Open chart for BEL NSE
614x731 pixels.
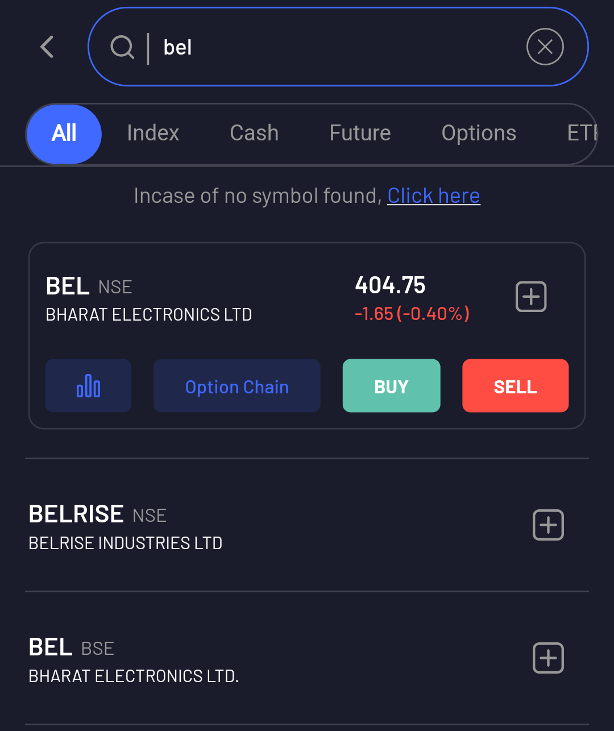coord(88,386)
